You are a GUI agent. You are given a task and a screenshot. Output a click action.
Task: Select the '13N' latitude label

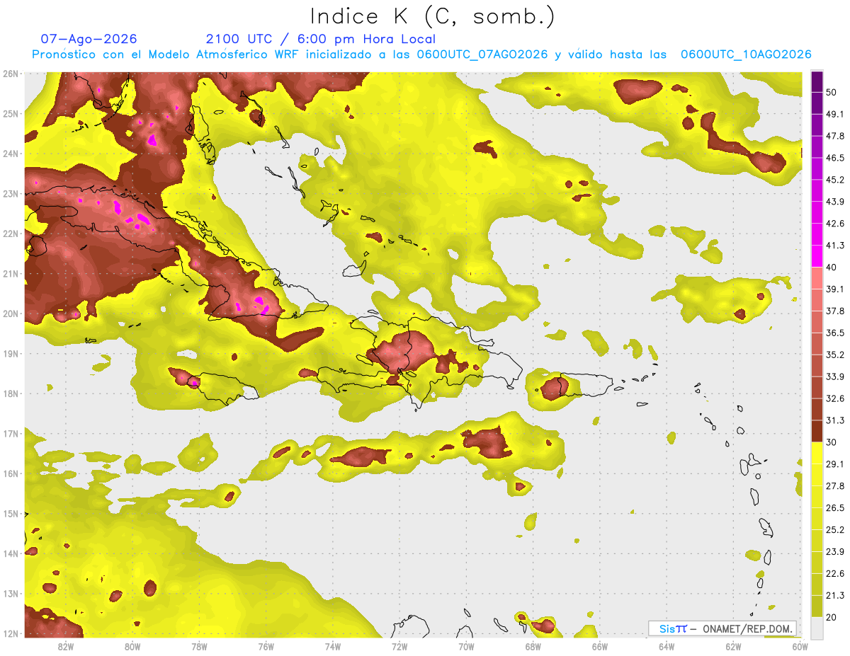10,594
